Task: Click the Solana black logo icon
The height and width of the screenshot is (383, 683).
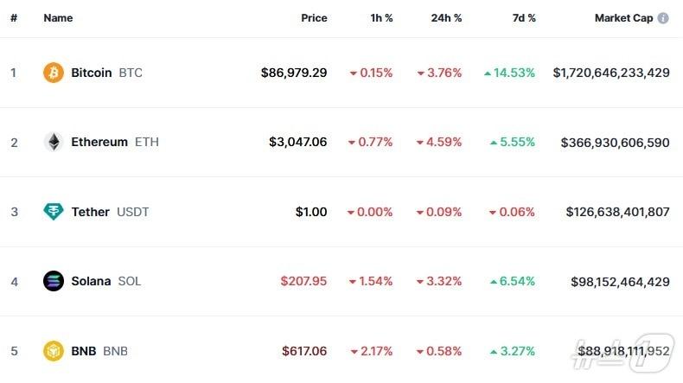Action: click(54, 281)
